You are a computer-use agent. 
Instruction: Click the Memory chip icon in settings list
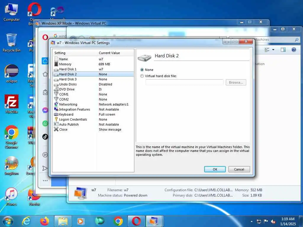(x=56, y=64)
